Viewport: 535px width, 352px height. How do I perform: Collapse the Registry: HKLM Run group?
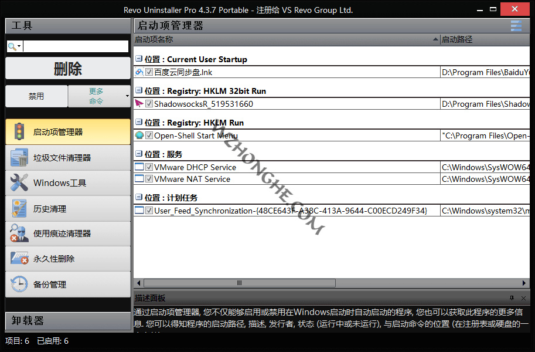pos(138,122)
